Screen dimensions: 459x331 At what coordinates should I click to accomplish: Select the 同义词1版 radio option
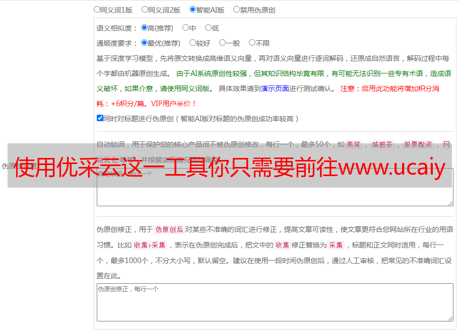[x=97, y=10]
